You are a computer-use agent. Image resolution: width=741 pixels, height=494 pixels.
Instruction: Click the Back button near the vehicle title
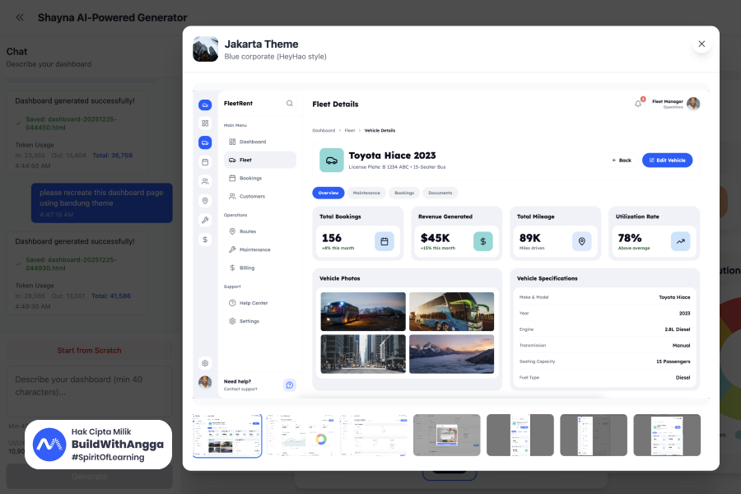[x=621, y=160]
